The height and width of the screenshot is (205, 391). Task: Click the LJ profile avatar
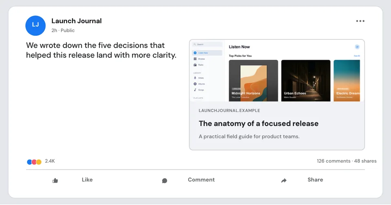coord(35,26)
